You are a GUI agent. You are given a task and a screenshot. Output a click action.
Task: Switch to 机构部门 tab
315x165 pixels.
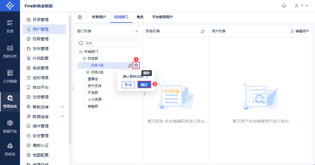tap(121, 17)
